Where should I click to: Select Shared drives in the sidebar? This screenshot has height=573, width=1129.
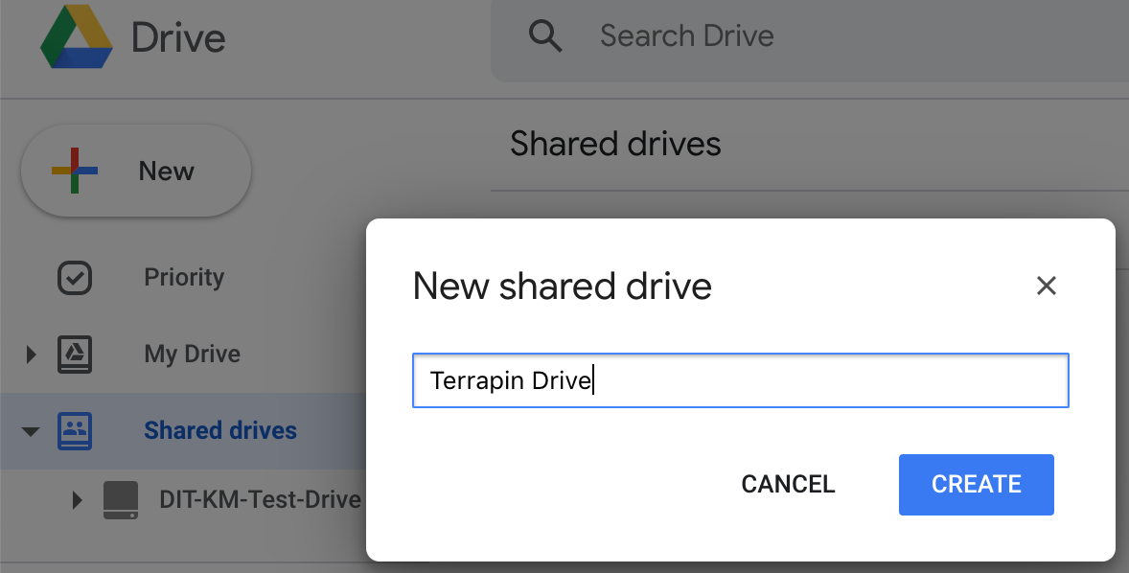pyautogui.click(x=219, y=430)
